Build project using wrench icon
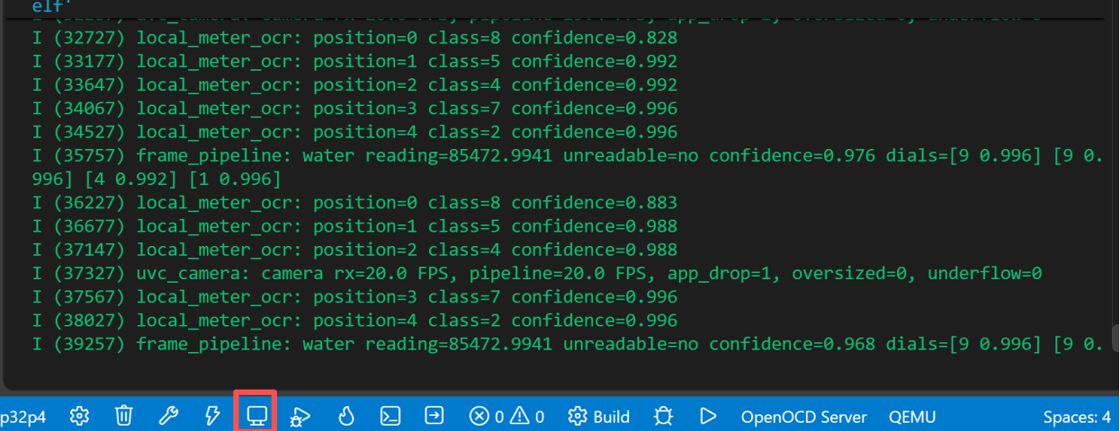 pos(168,416)
